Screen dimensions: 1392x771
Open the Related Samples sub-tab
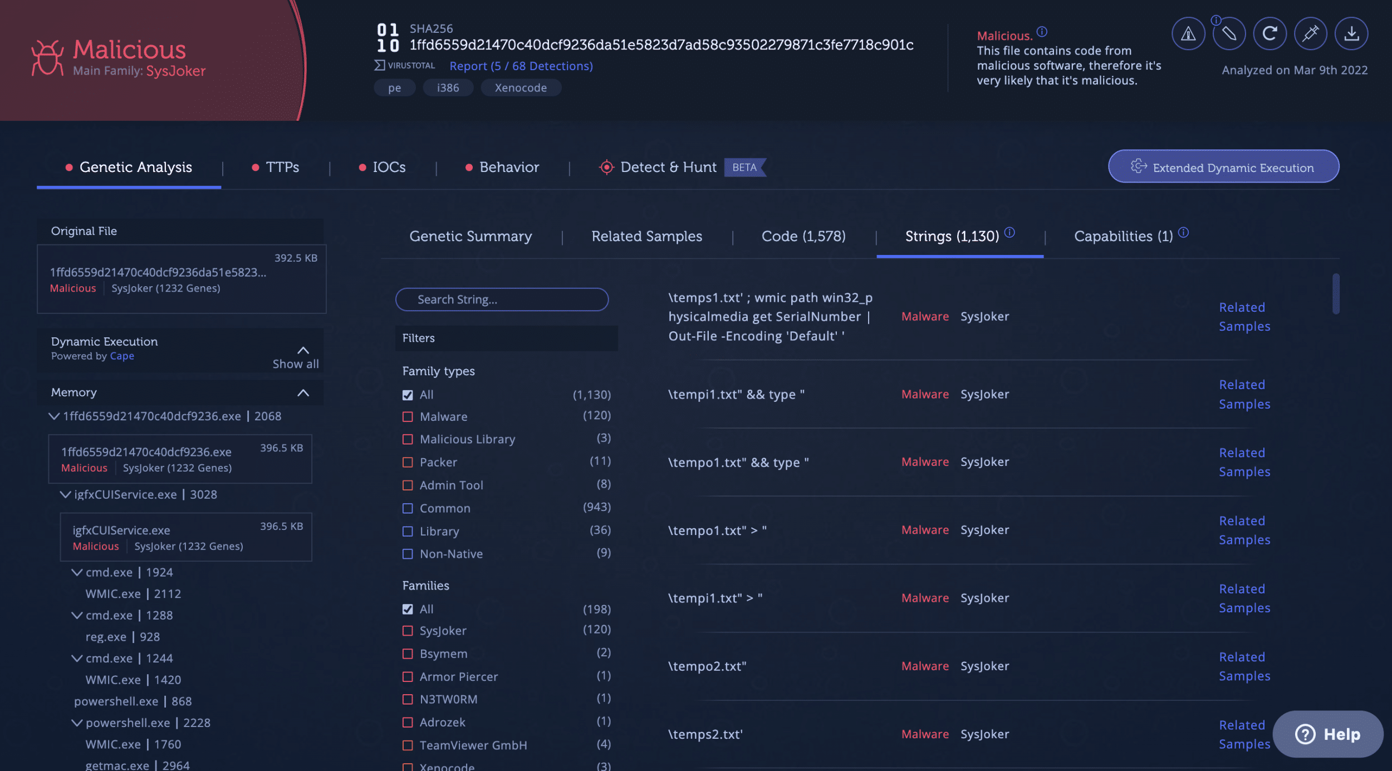point(646,236)
